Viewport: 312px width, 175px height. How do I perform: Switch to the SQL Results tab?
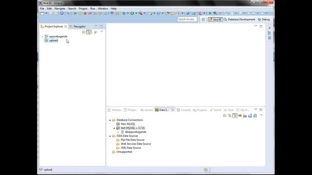(x=243, y=110)
